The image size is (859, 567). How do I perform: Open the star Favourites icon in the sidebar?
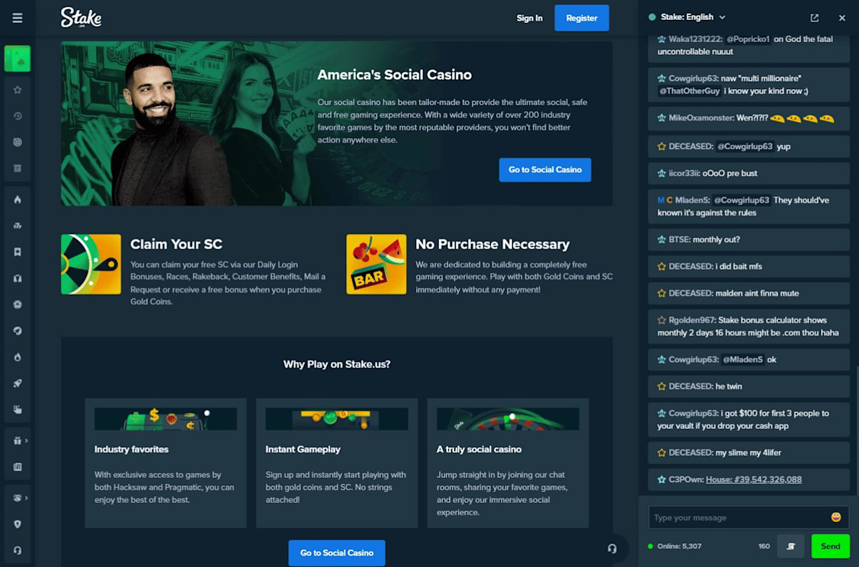[x=18, y=90]
